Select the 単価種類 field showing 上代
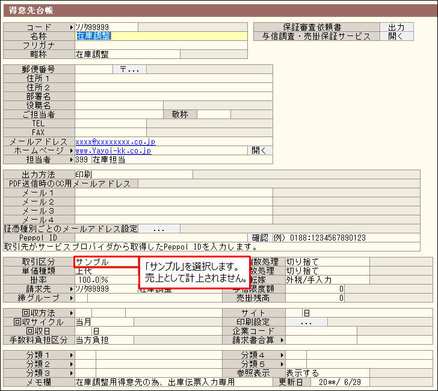 point(106,271)
